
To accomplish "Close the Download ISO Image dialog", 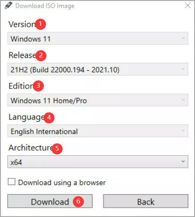I will pos(188,6).
